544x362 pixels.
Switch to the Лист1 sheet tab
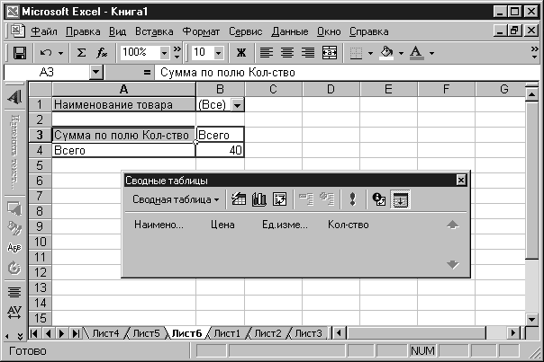(x=226, y=333)
